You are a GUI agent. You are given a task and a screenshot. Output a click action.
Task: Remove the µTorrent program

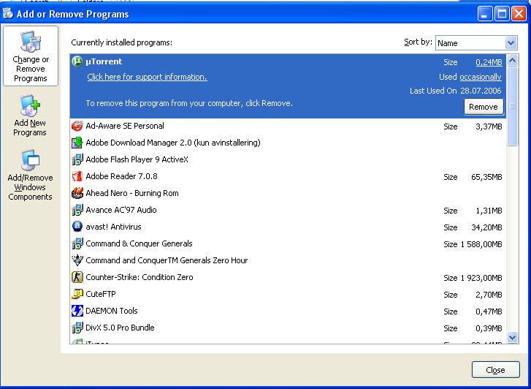click(x=484, y=107)
